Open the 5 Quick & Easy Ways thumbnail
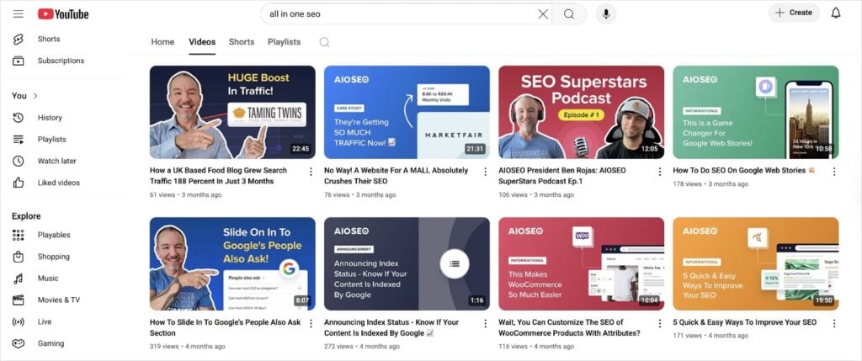This screenshot has width=862, height=361. tap(756, 263)
